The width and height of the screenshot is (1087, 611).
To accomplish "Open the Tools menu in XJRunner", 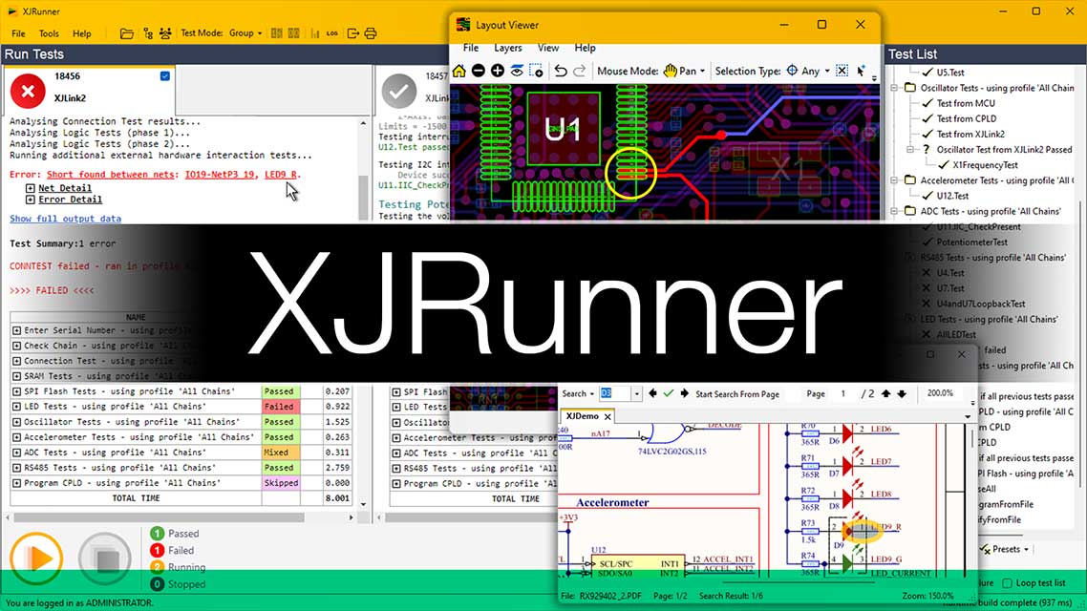I will tap(49, 33).
